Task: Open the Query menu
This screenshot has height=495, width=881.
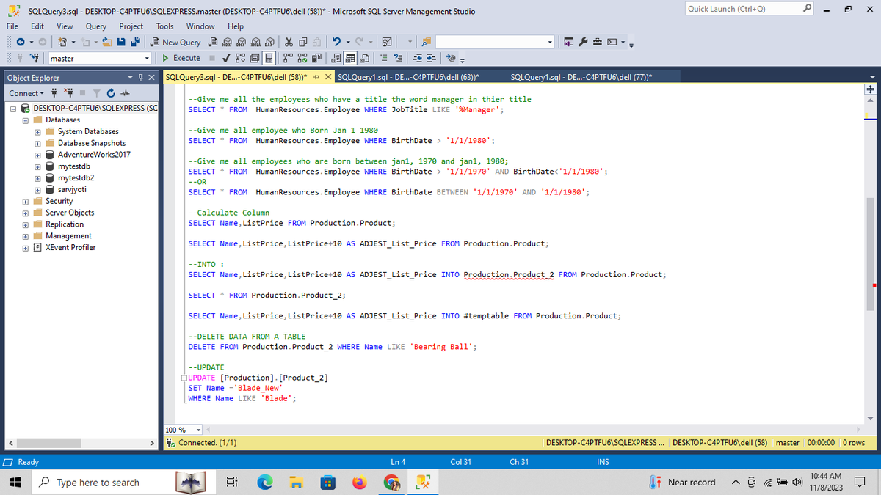Action: pos(96,26)
